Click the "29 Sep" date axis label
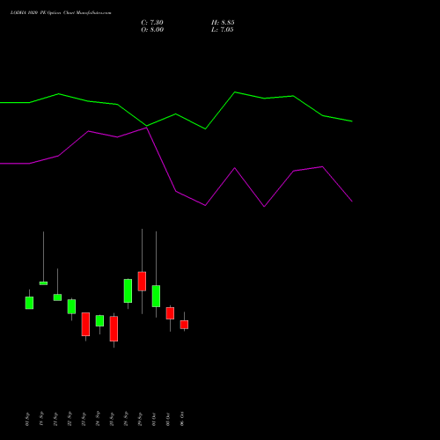440x440 pixels. click(140, 419)
